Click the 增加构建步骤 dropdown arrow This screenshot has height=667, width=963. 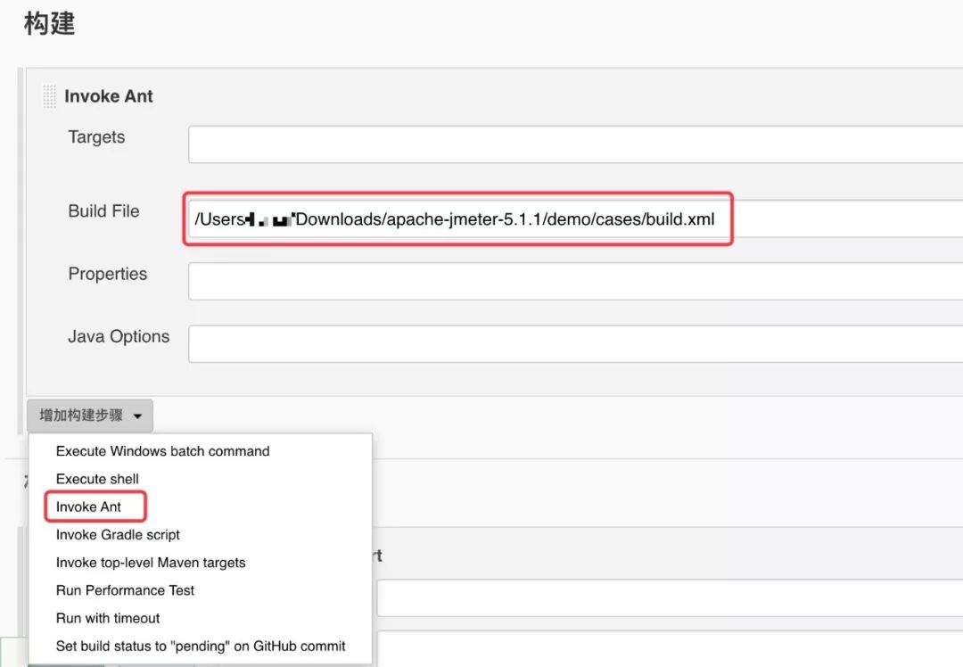[137, 416]
